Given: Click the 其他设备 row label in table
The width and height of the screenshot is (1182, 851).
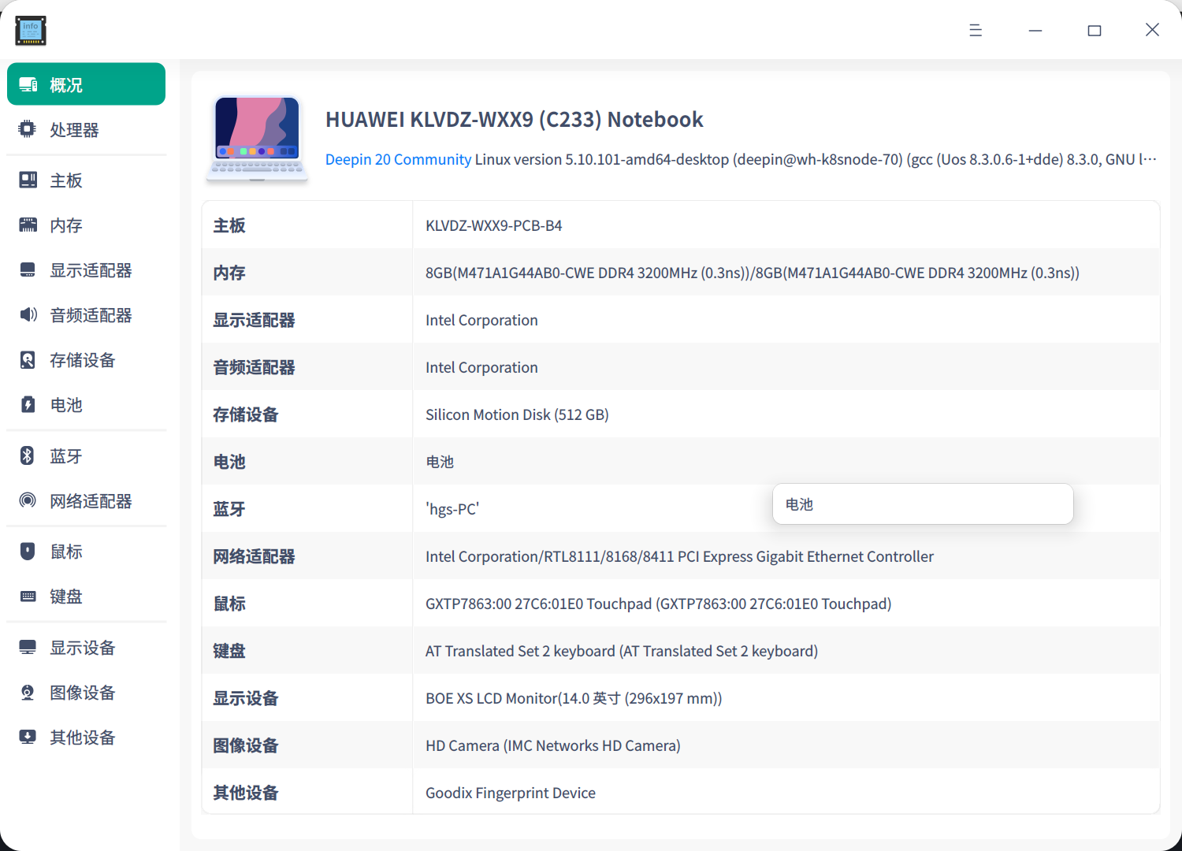Looking at the screenshot, I should pos(246,793).
